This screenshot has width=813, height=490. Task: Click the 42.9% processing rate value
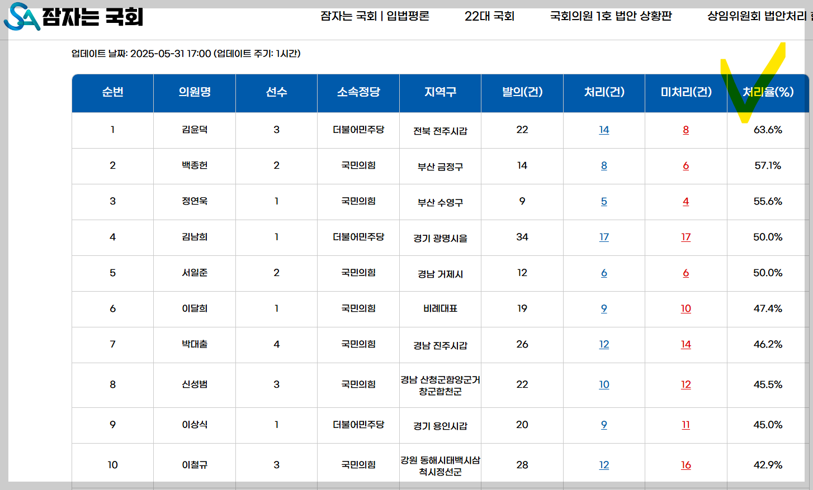[x=768, y=465]
